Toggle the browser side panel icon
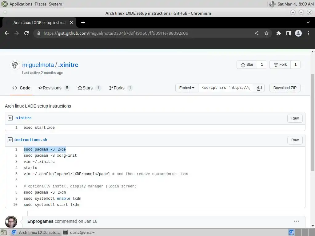Image resolution: width=315 pixels, height=236 pixels. (289, 33)
